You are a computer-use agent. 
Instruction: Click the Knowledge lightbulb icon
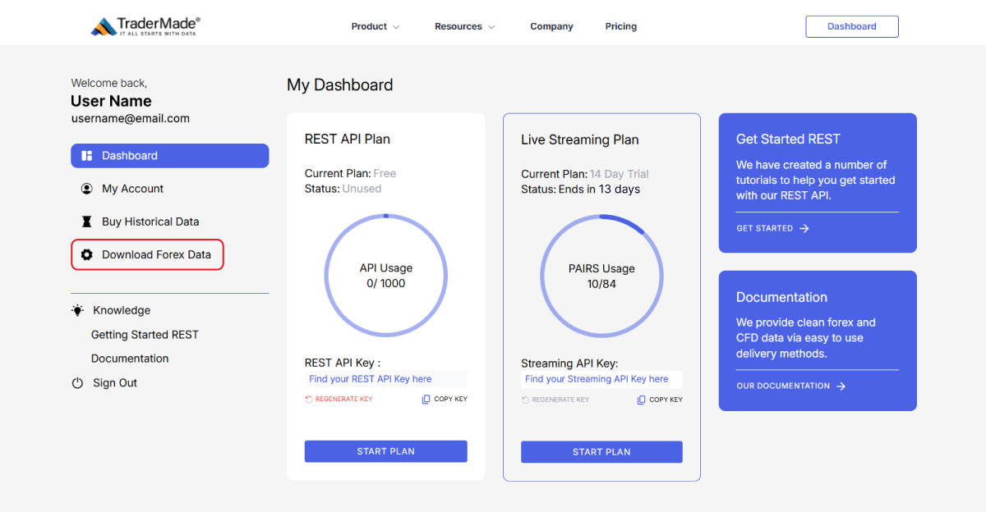tap(77, 310)
